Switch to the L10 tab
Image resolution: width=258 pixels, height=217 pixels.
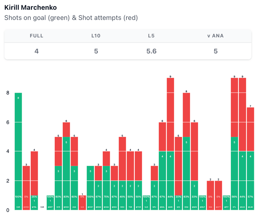[96, 36]
